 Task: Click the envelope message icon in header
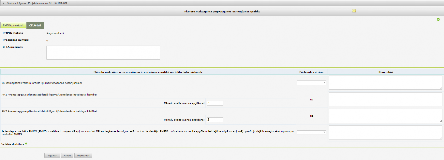pos(354,11)
